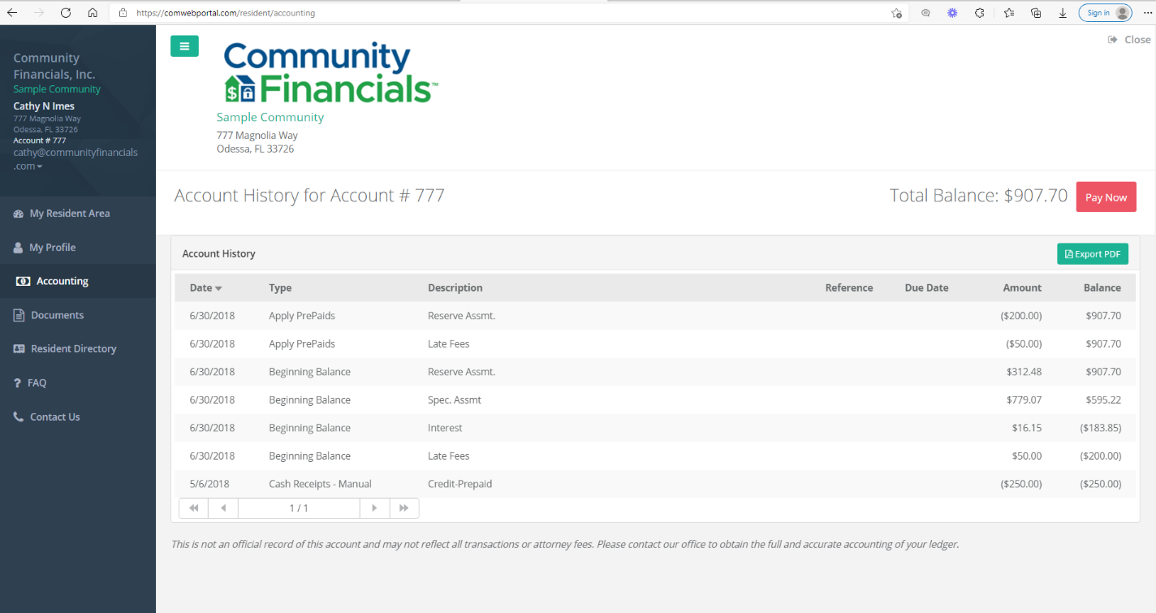The width and height of the screenshot is (1156, 613).
Task: Click previous page arrow in pagination
Action: (x=223, y=508)
